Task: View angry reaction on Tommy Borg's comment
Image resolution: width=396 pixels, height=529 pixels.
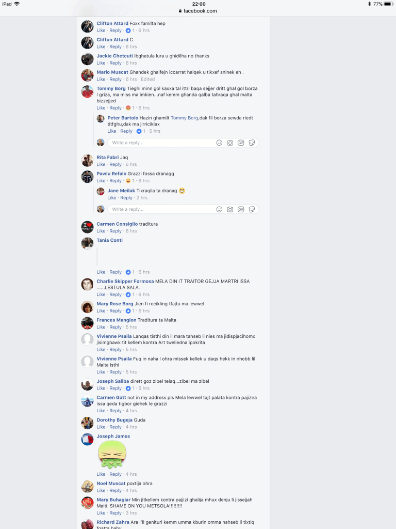Action: coord(128,108)
